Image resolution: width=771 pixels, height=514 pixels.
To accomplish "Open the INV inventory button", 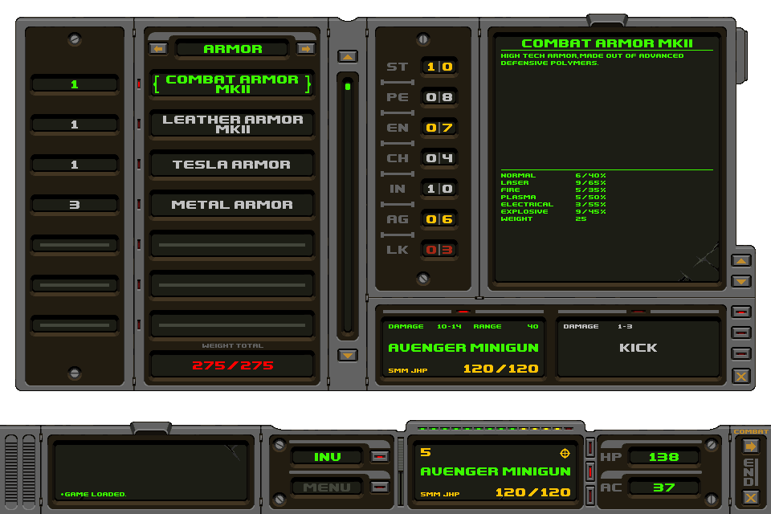I will click(327, 457).
